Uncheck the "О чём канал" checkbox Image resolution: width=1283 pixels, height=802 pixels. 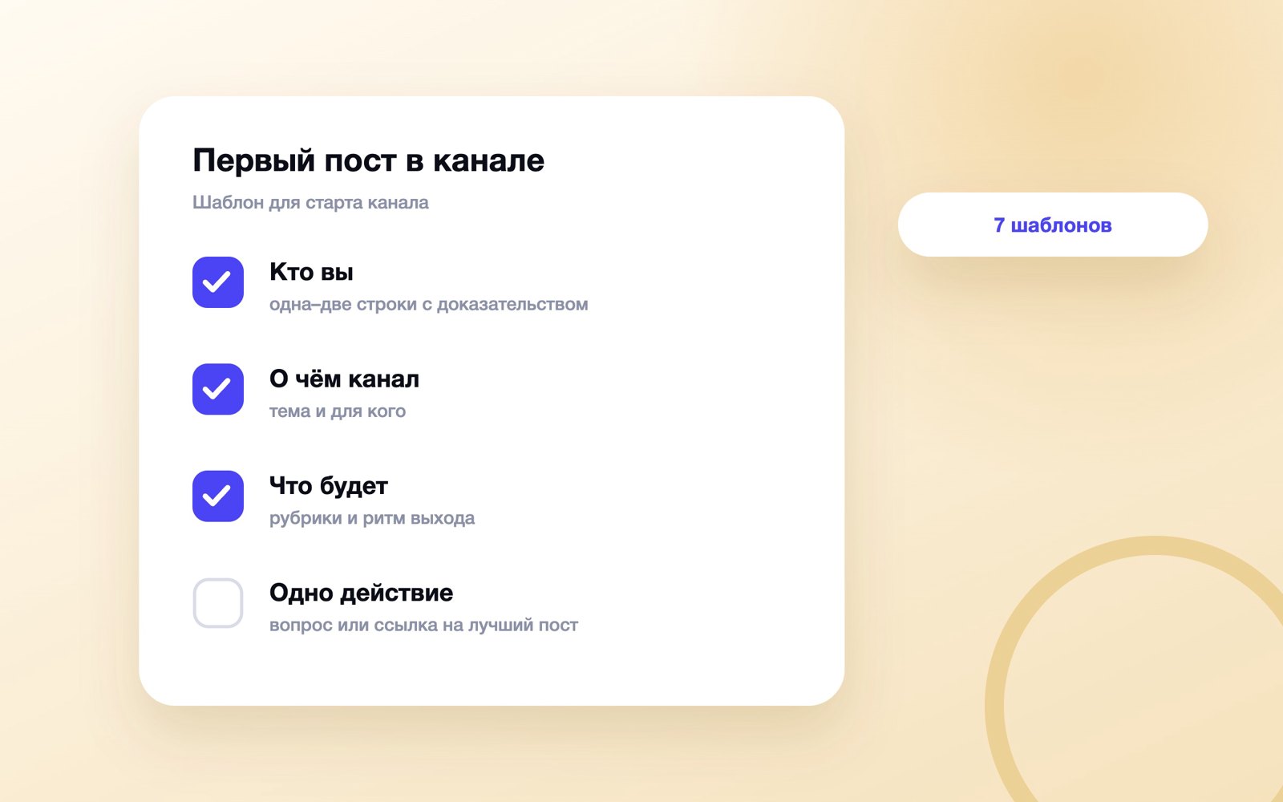coord(218,389)
